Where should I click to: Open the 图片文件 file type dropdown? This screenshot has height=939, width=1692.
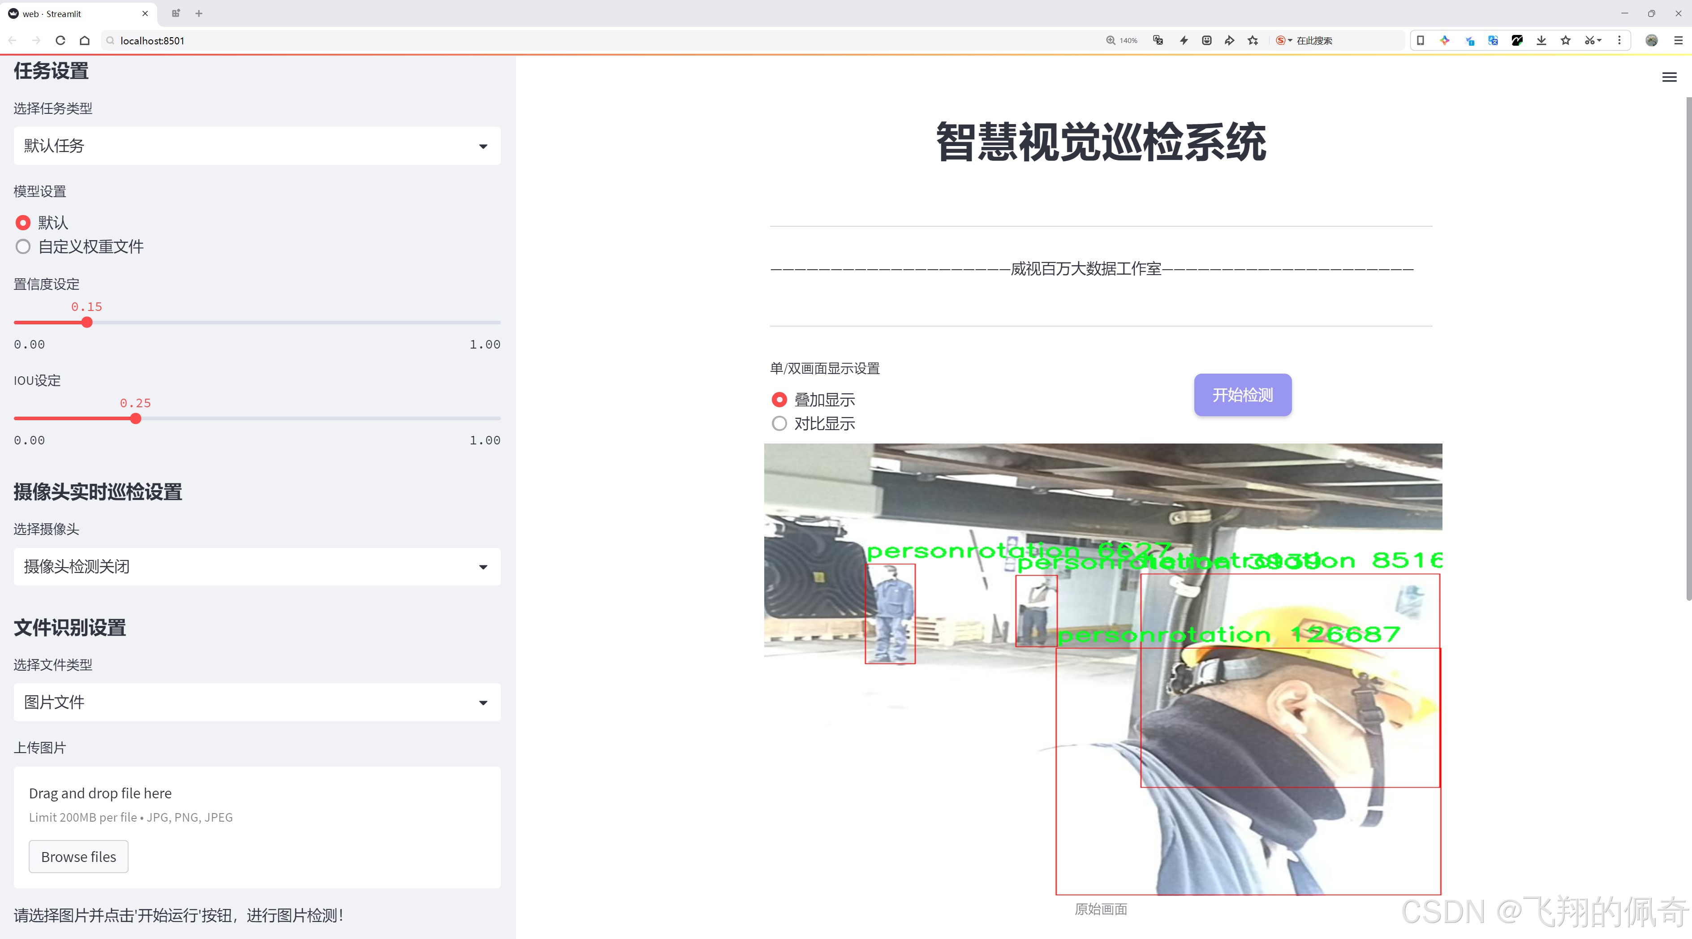tap(256, 702)
